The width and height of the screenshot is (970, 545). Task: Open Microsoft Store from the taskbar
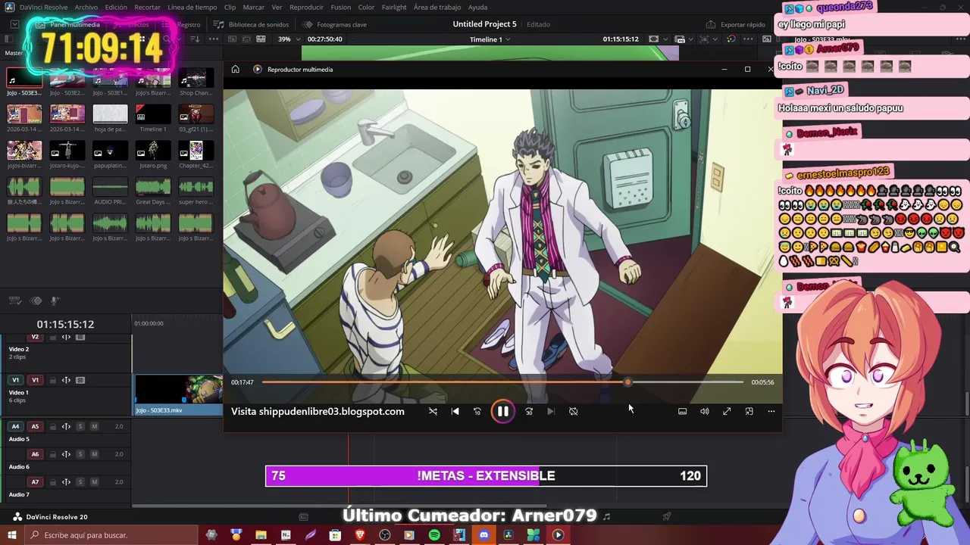point(335,535)
